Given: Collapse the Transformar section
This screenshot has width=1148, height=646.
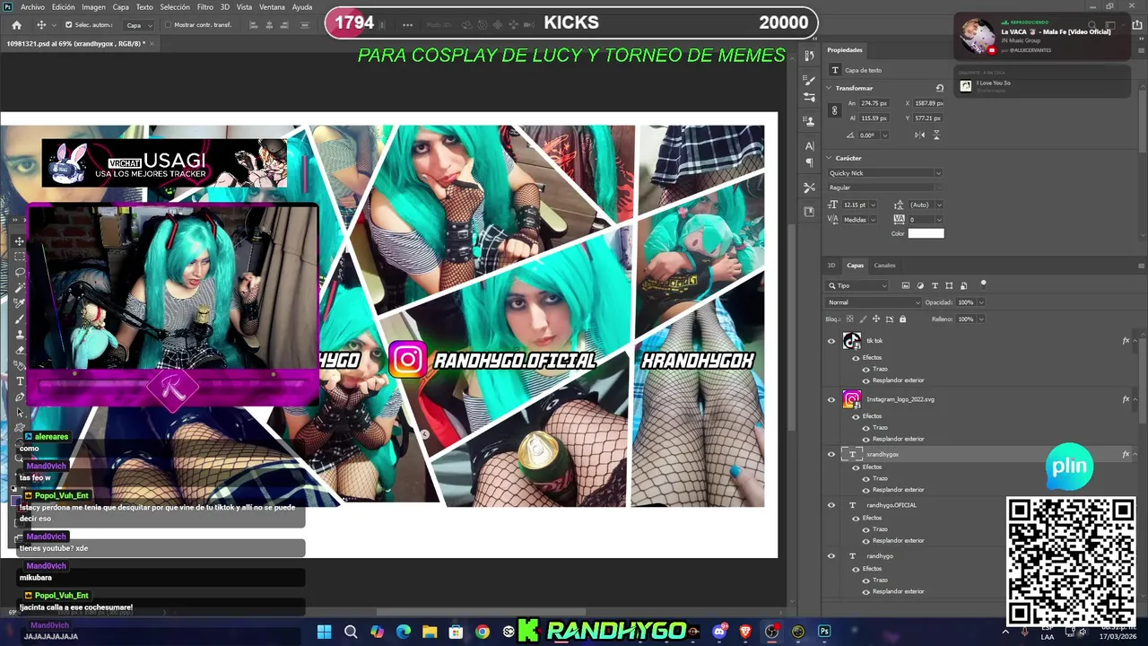Looking at the screenshot, I should click(x=830, y=88).
